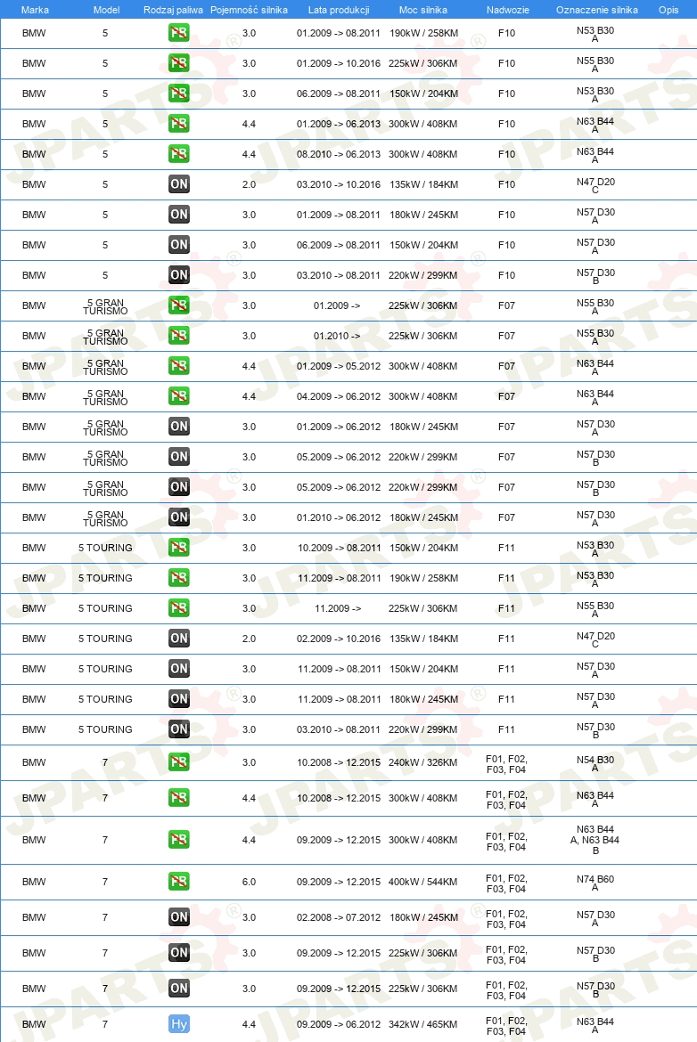697x1042 pixels.
Task: Click PB icon of BMW 7 4.4 10.2008 -> 12.2015
Action: (179, 798)
